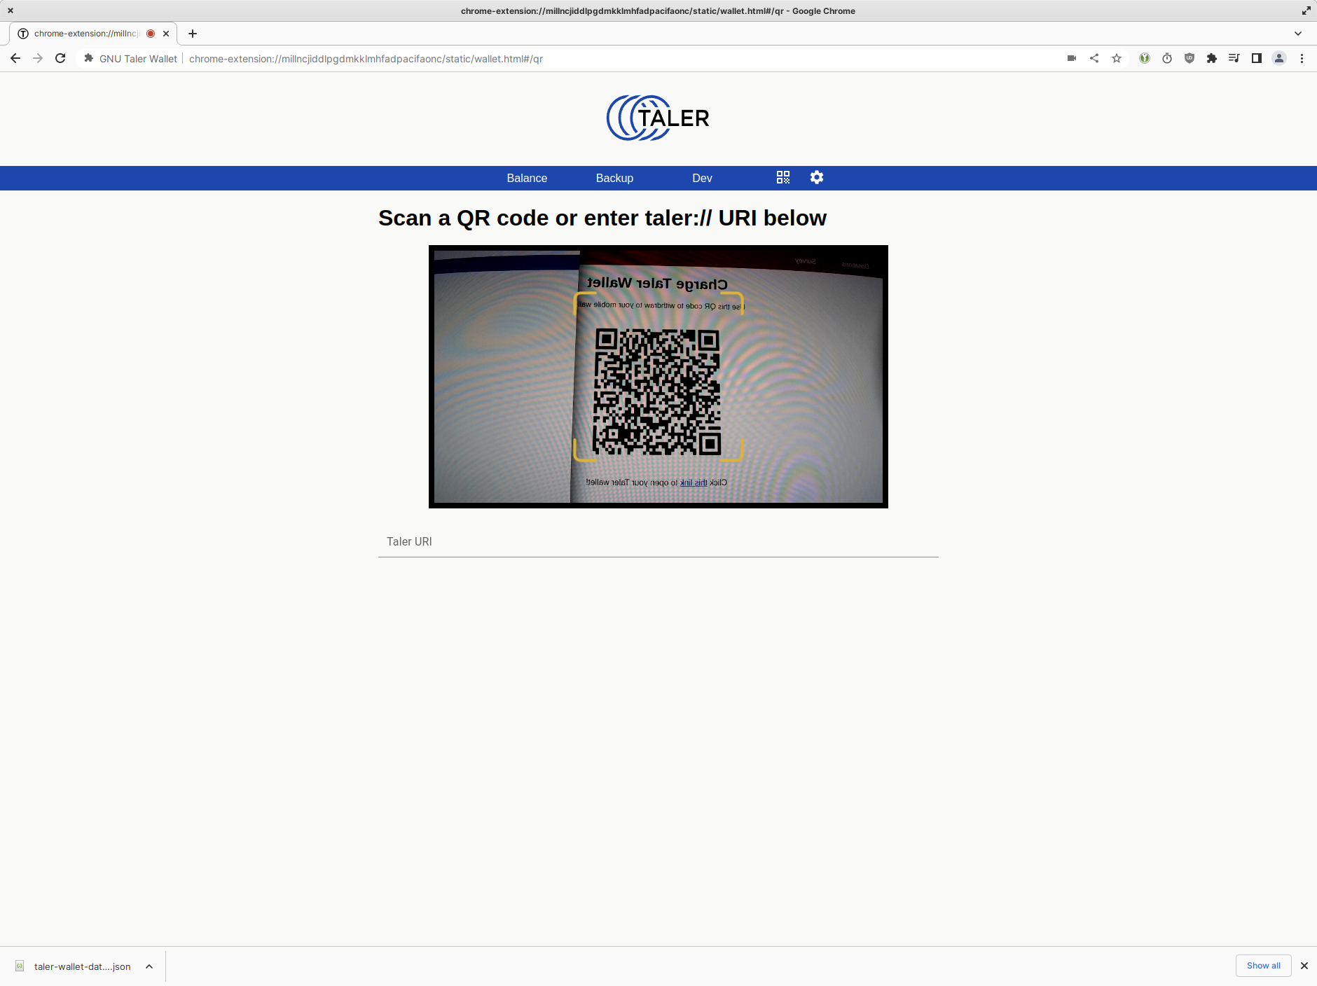
Task: Reload the current page
Action: (x=60, y=59)
